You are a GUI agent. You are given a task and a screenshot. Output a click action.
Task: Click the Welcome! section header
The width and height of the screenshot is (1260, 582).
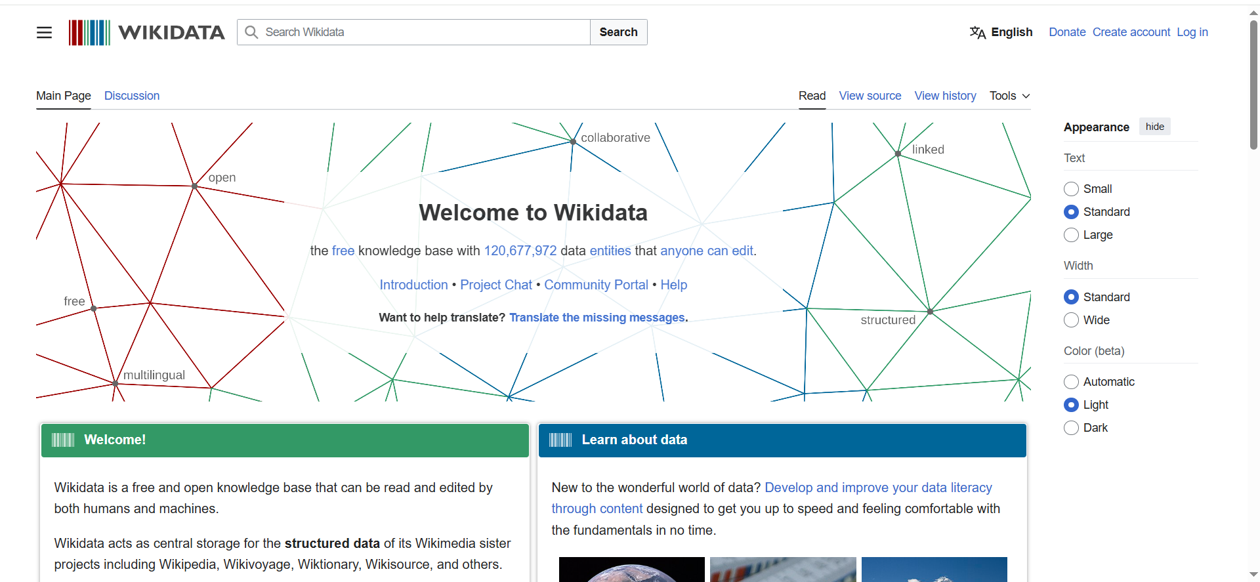click(x=285, y=440)
